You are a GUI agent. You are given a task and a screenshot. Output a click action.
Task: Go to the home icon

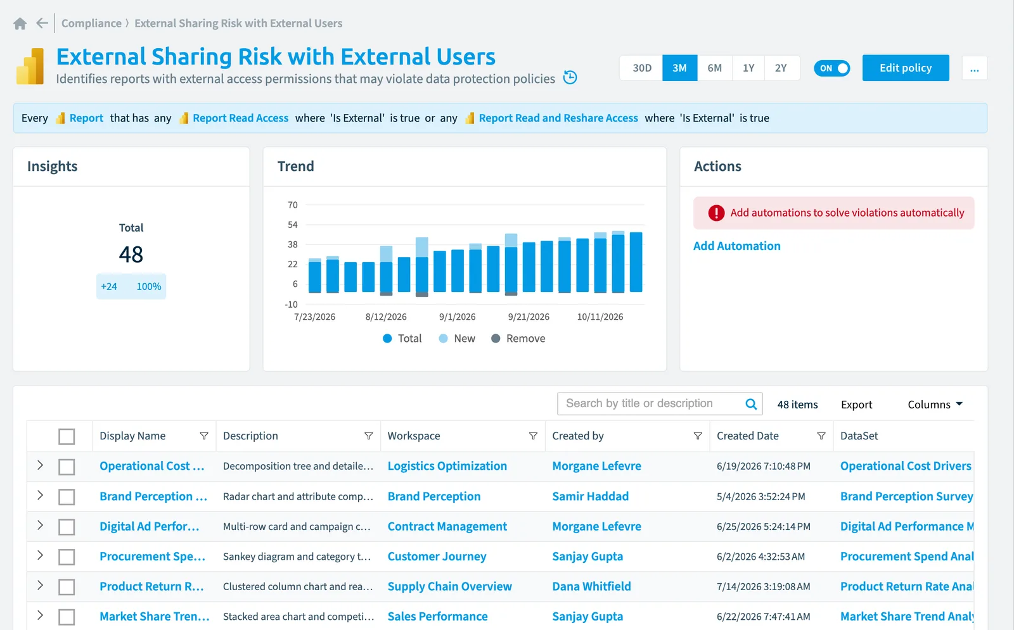point(20,23)
